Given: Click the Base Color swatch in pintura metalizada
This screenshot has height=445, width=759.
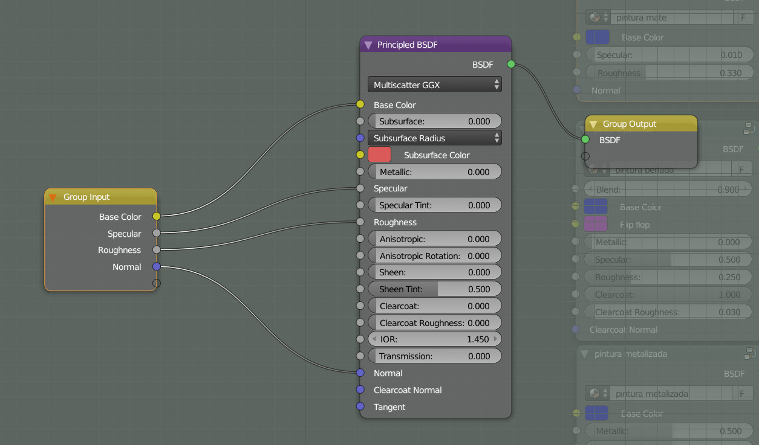Looking at the screenshot, I should coord(597,413).
